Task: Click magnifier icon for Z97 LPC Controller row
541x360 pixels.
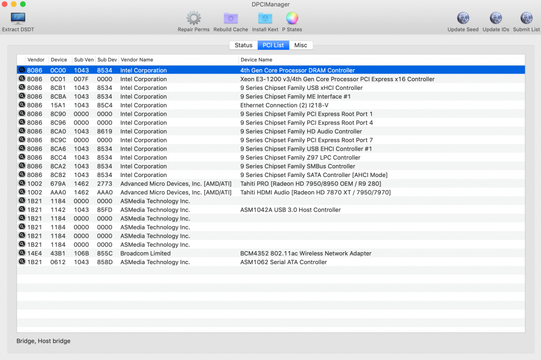Action: click(22, 157)
